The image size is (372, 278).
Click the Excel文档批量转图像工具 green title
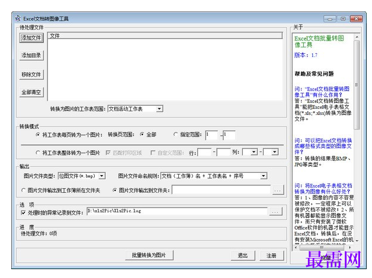[x=319, y=41]
